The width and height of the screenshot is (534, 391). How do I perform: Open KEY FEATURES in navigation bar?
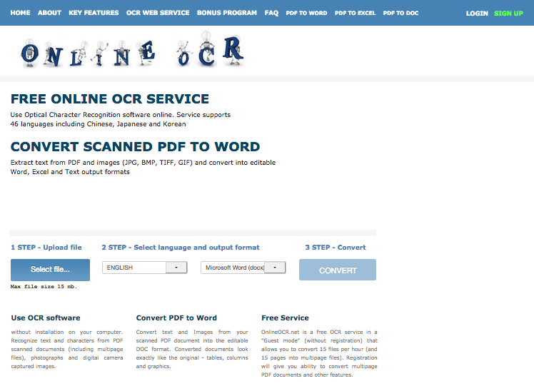point(94,13)
